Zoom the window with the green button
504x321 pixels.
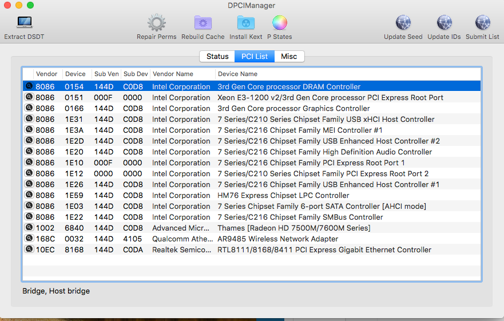click(30, 5)
